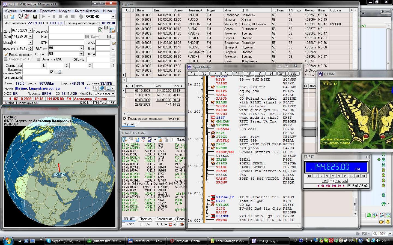Viewport: 393px width, 245px height.
Task: Click the triple left arrows tuning button
Action: pos(328,186)
